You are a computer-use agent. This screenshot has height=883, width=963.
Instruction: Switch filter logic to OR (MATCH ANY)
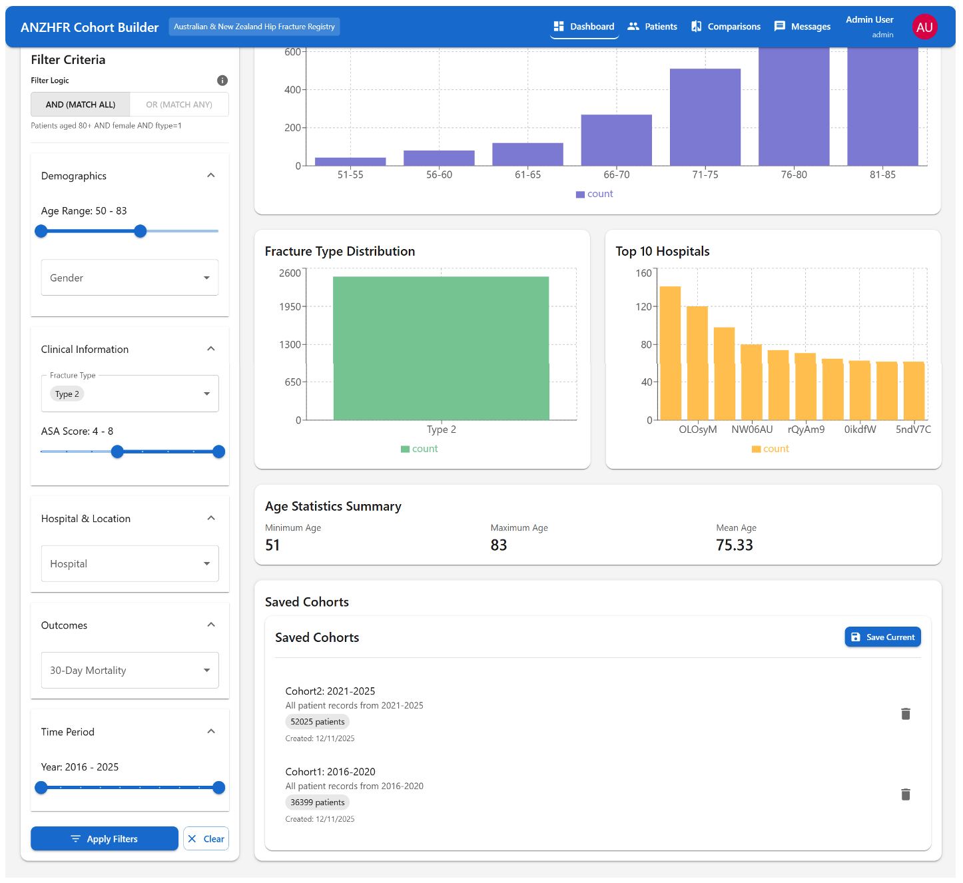coord(179,105)
